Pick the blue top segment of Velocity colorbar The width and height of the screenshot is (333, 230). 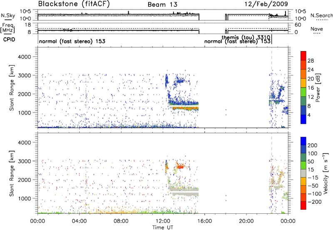click(x=303, y=141)
